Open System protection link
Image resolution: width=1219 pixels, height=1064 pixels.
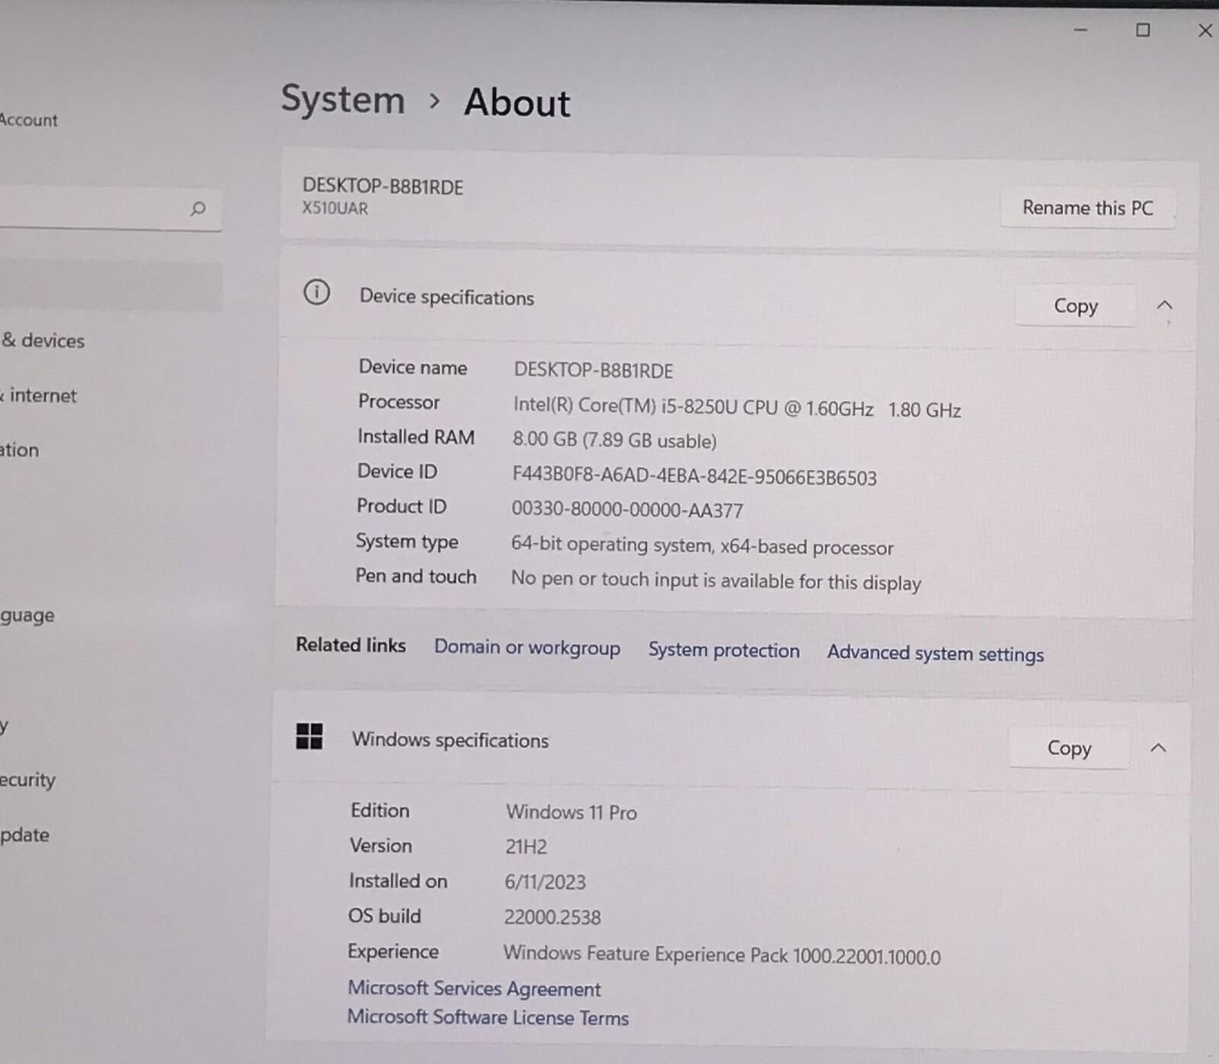point(724,650)
